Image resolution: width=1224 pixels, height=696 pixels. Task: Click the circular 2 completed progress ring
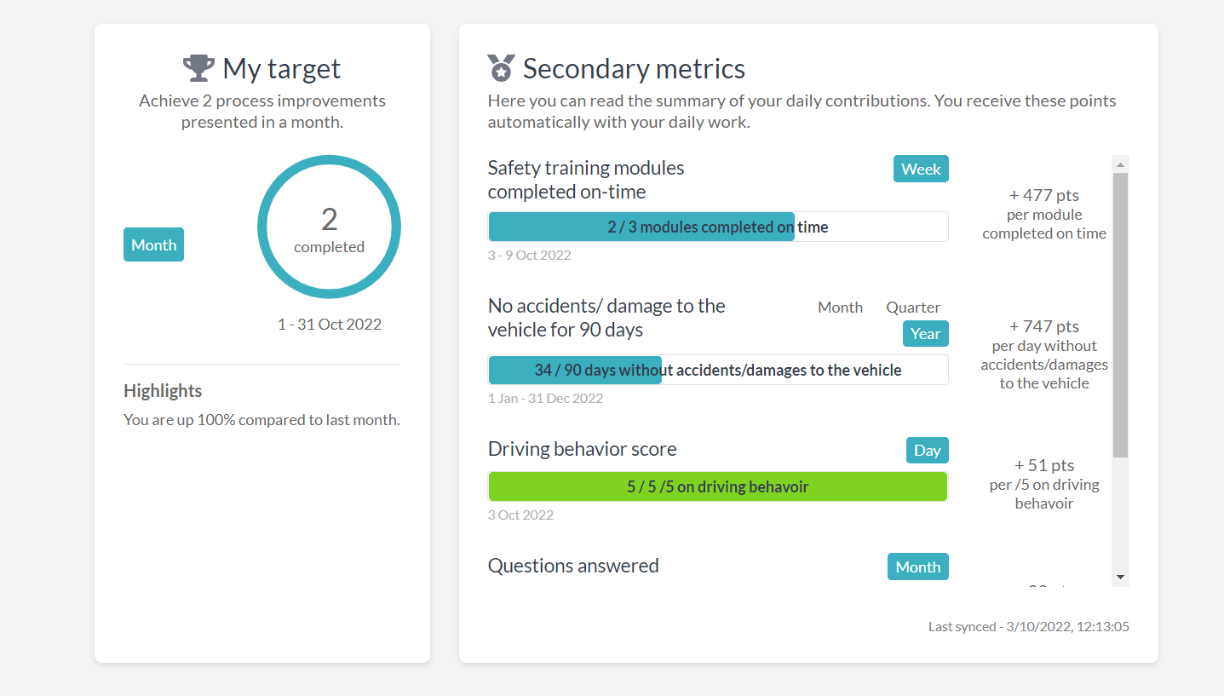pos(329,227)
